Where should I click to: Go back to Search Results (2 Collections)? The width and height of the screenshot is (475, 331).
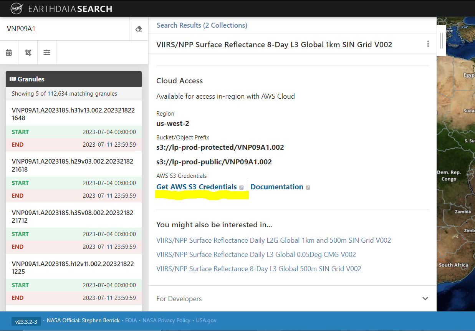coord(202,25)
